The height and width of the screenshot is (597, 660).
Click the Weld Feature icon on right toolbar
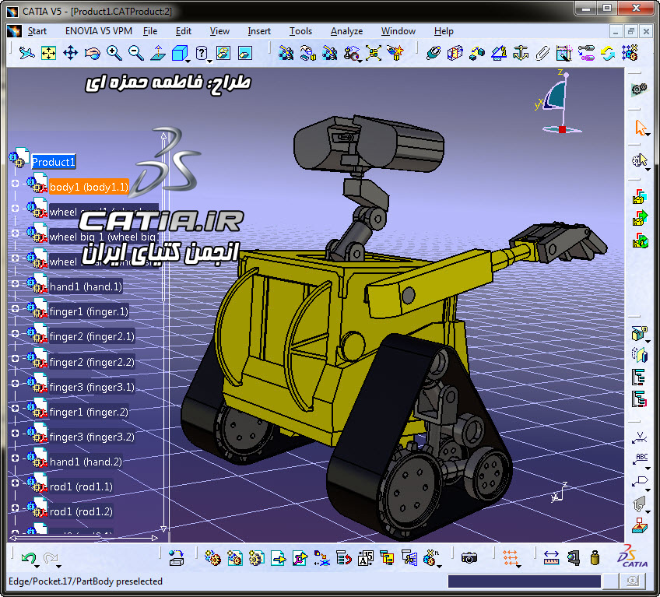640,438
